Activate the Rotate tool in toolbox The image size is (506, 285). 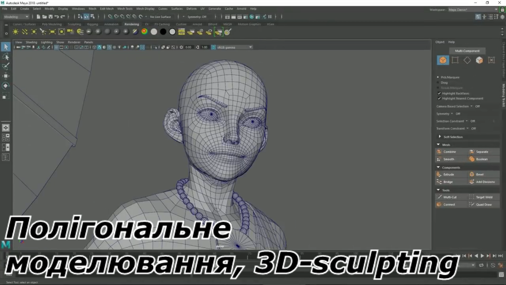point(6,86)
